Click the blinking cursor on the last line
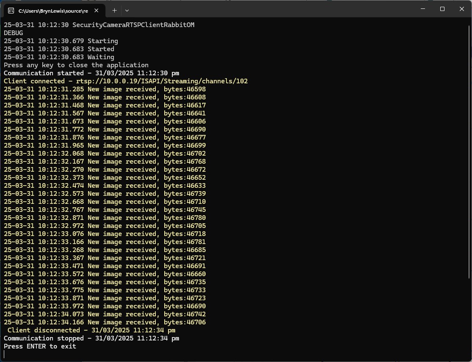Image resolution: width=472 pixels, height=362 pixels. tap(5, 354)
